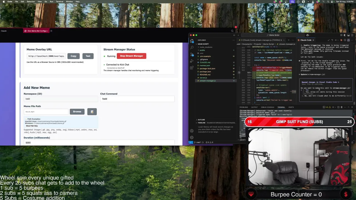Click the Claude starburst icon in editor toolbar
356x200 pixels.
pos(341,40)
